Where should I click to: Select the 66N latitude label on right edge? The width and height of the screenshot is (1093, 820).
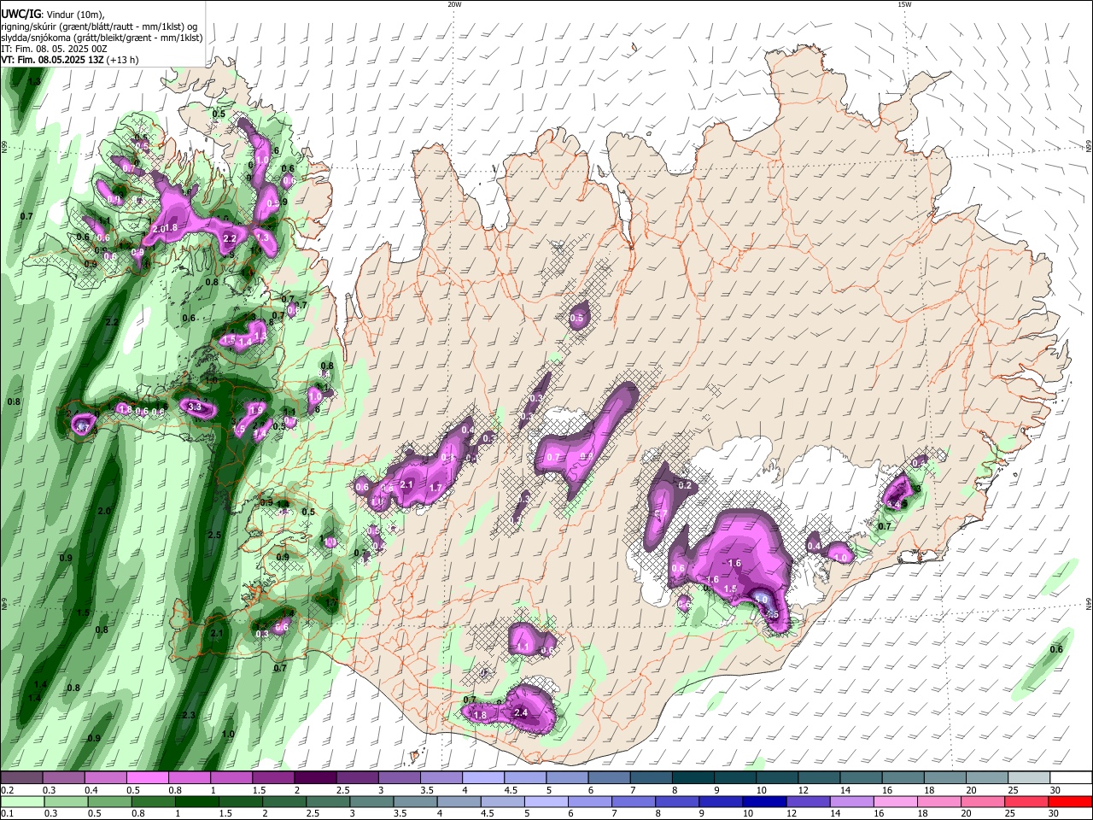[x=1089, y=147]
